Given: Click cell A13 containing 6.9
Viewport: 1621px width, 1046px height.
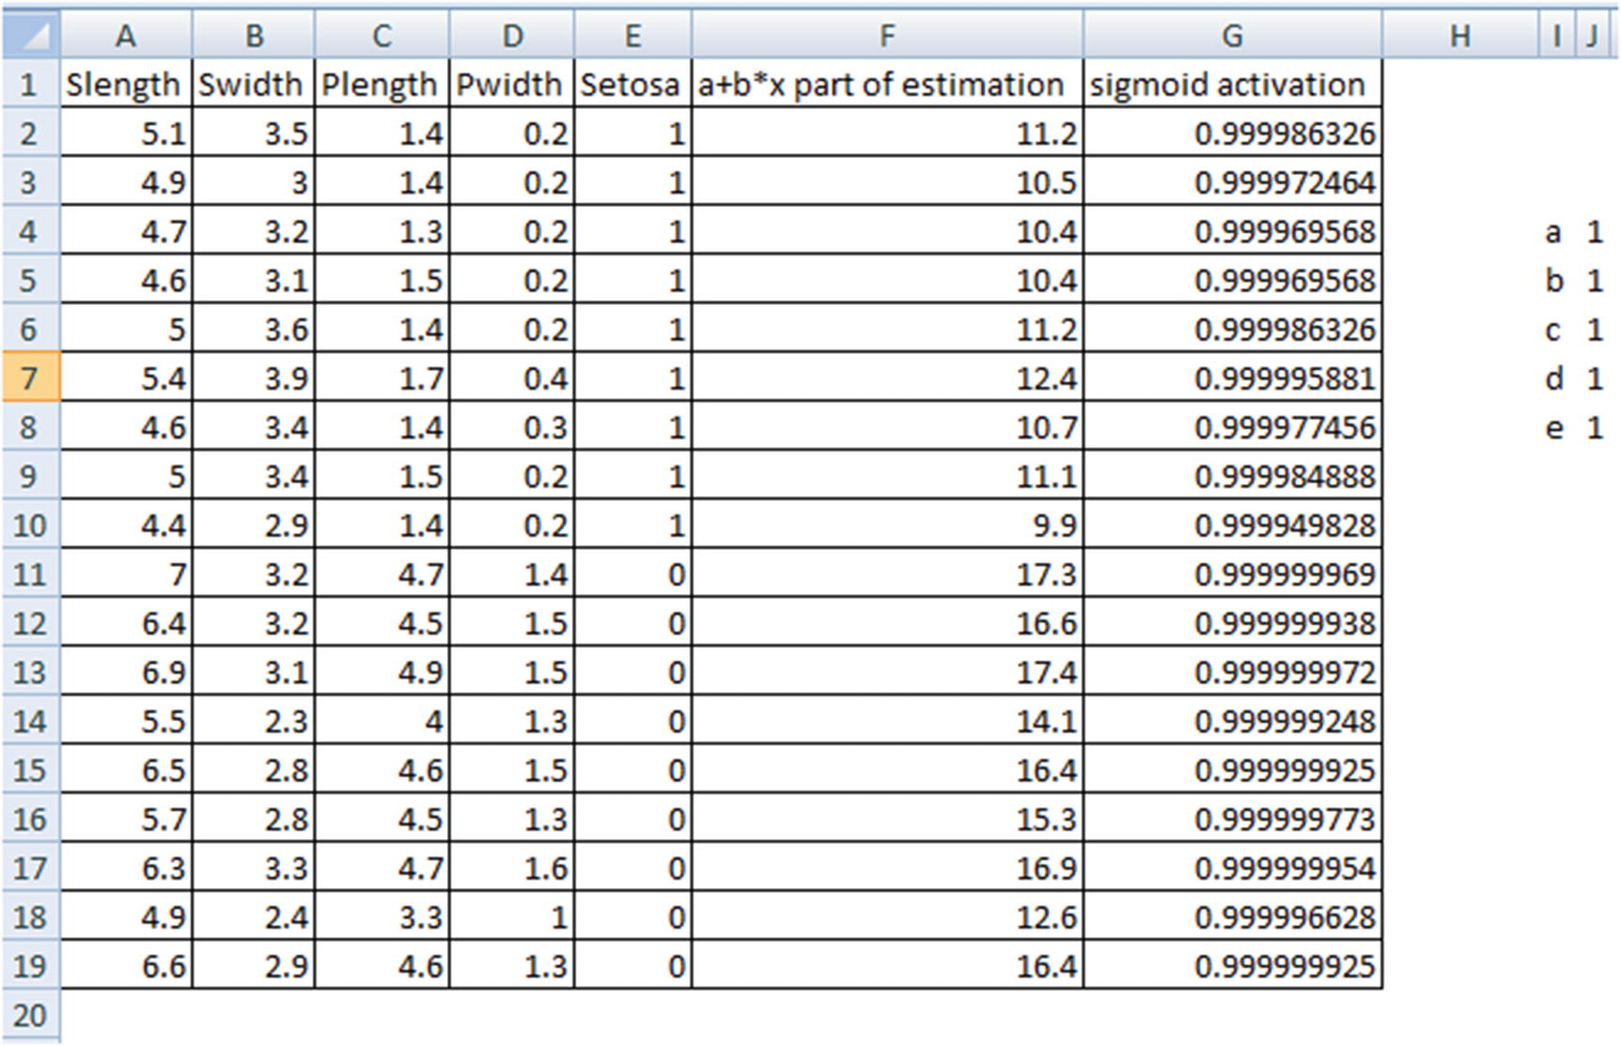Looking at the screenshot, I should [126, 672].
